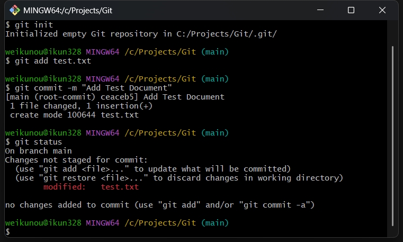Click the red test.txt filename in status
This screenshot has height=242, width=403.
click(x=120, y=187)
